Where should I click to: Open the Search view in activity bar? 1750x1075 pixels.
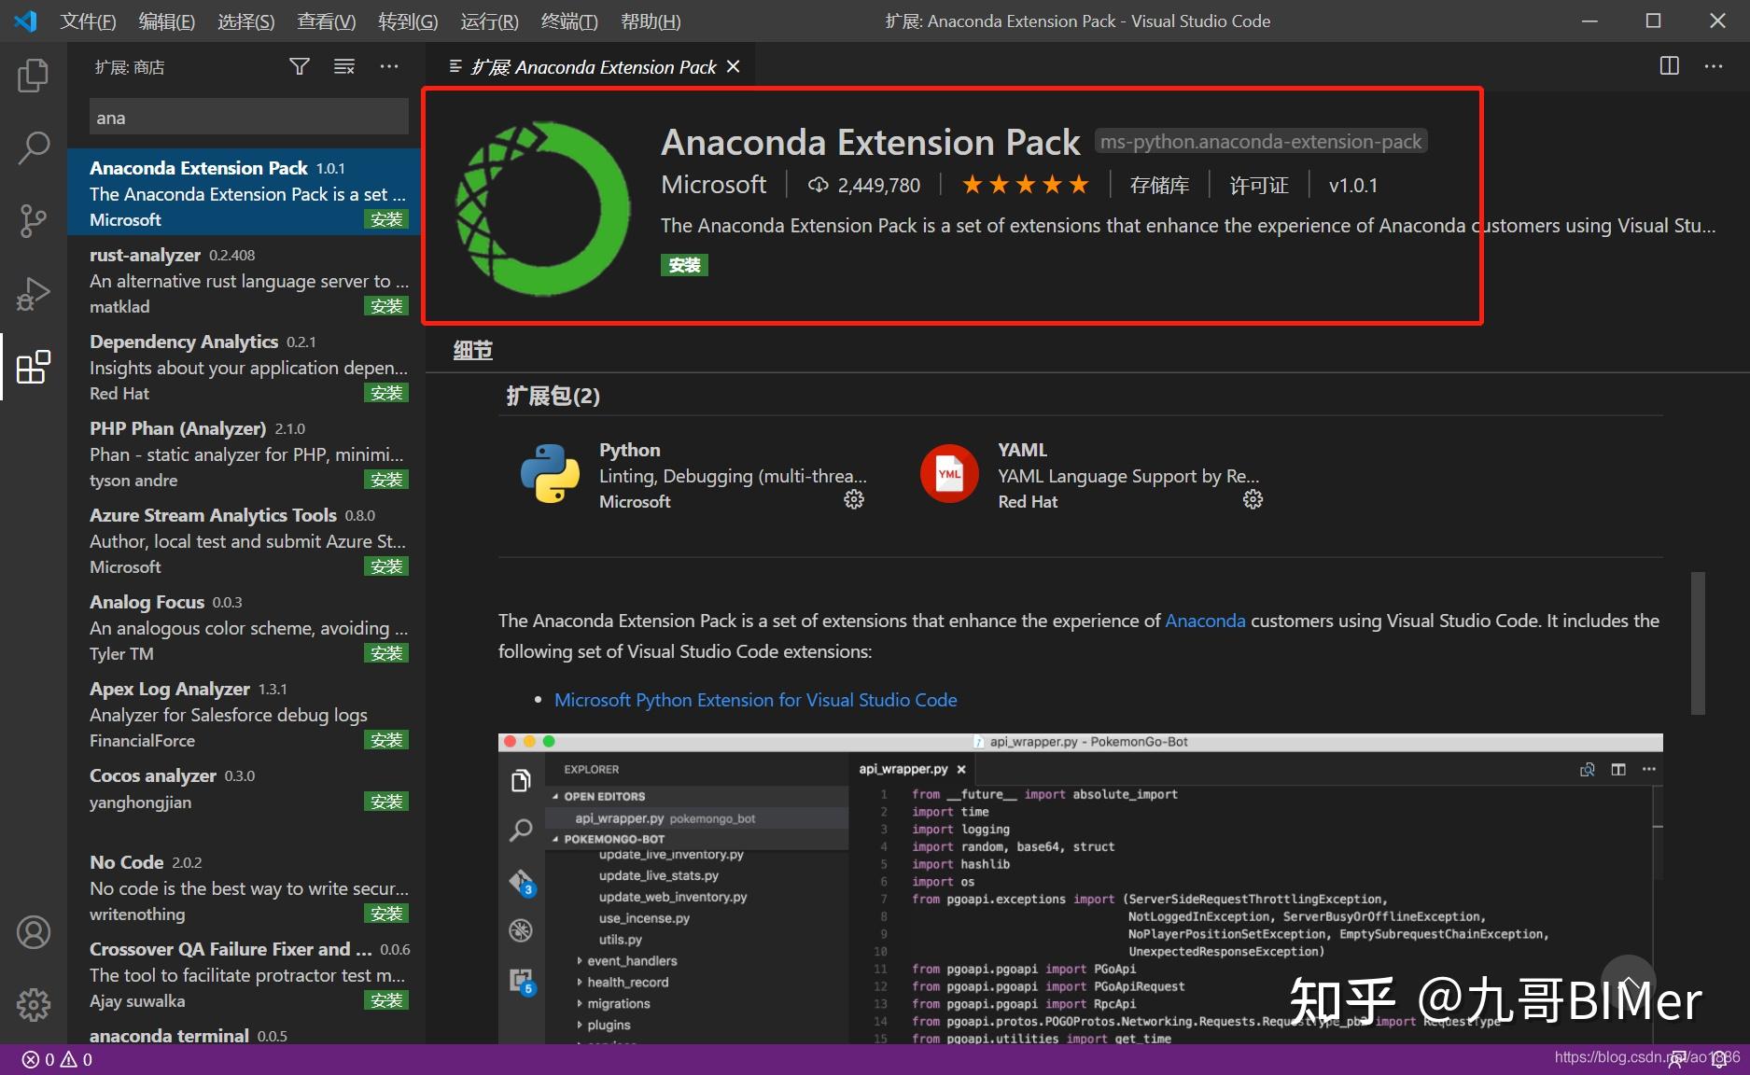33,147
